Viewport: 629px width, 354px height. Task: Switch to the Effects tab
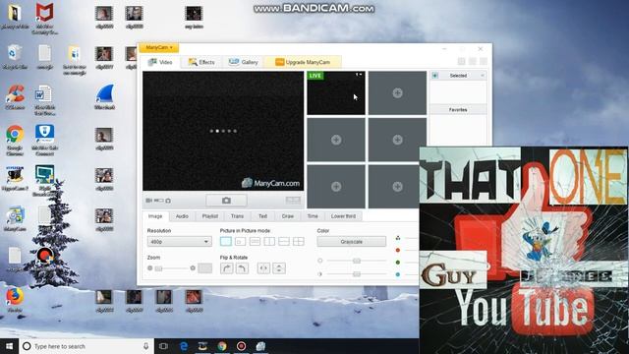201,62
